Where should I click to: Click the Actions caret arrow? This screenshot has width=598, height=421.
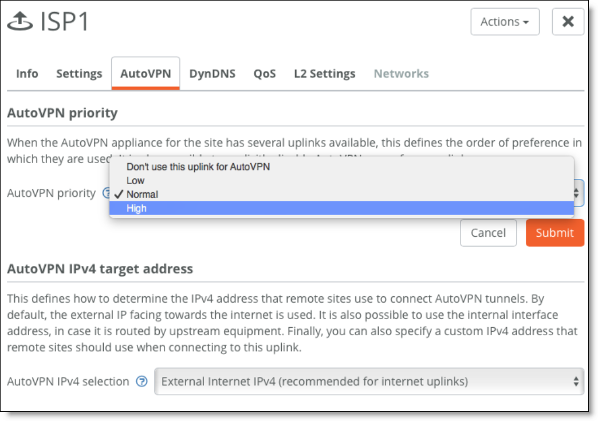tap(526, 22)
